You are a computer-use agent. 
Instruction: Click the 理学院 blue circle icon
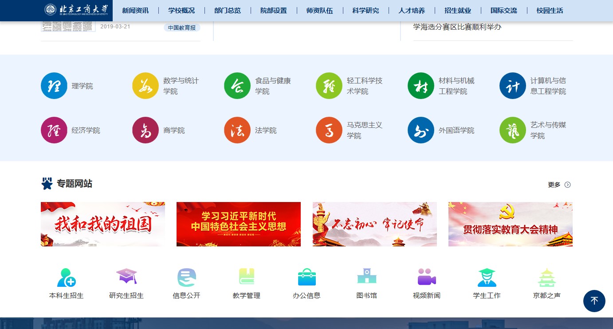54,86
